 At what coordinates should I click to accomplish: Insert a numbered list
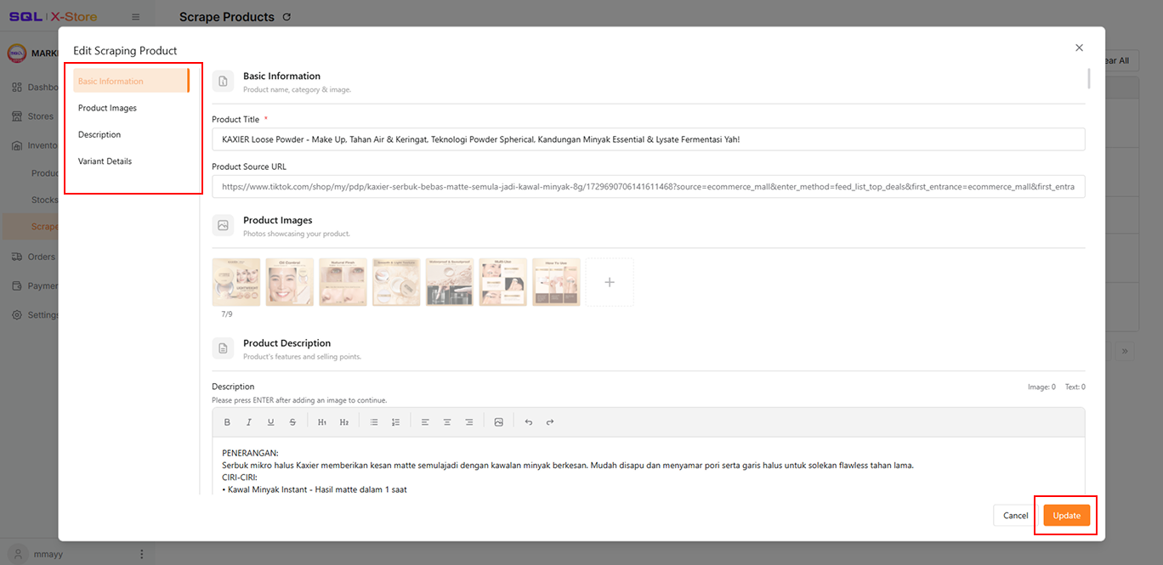click(x=395, y=422)
